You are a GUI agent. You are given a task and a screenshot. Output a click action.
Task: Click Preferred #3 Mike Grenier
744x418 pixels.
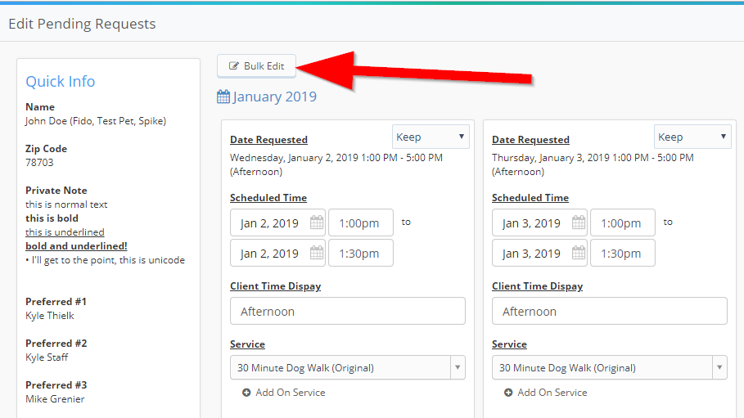55,399
